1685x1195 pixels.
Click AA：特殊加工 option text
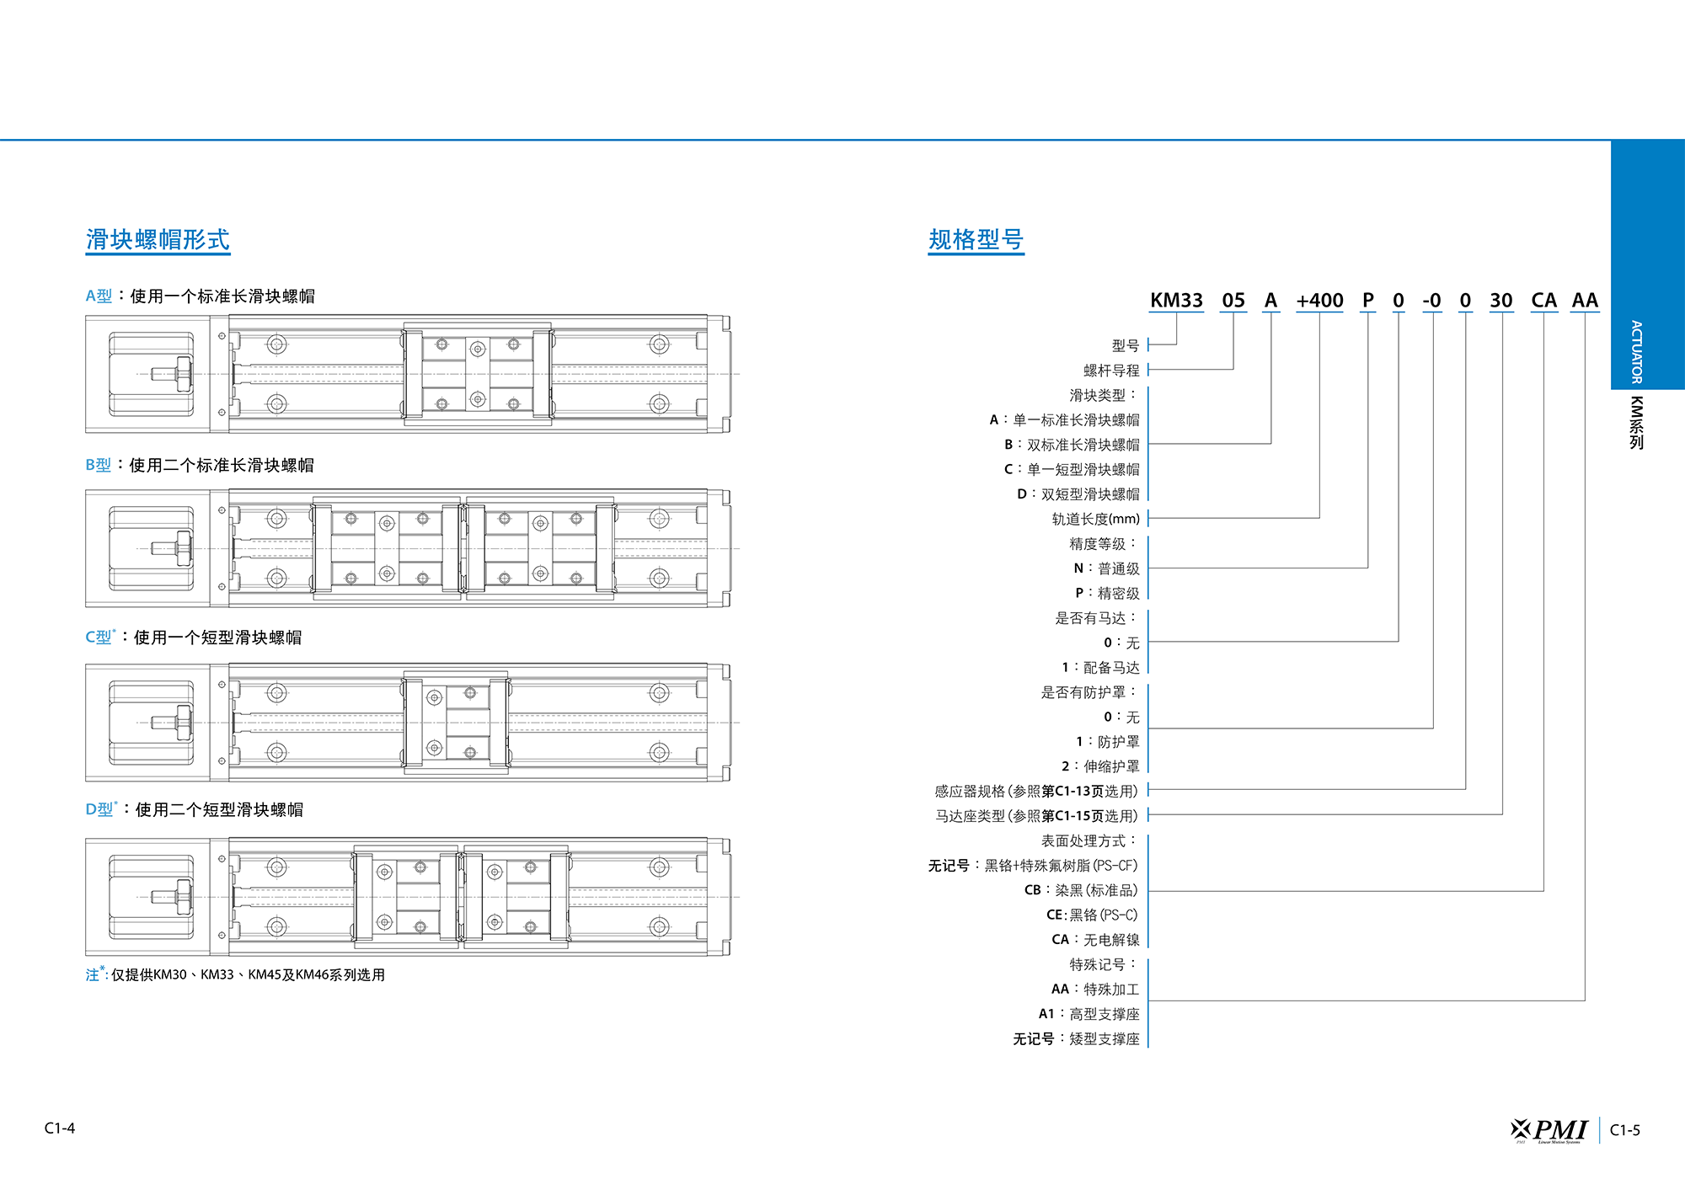coord(1095,989)
